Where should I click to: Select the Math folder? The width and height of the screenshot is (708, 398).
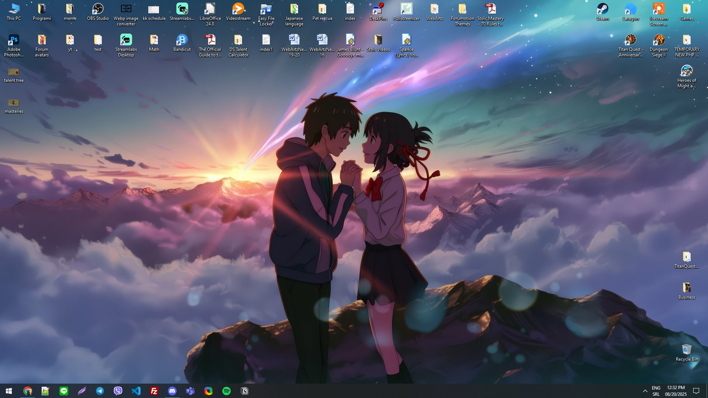point(154,43)
